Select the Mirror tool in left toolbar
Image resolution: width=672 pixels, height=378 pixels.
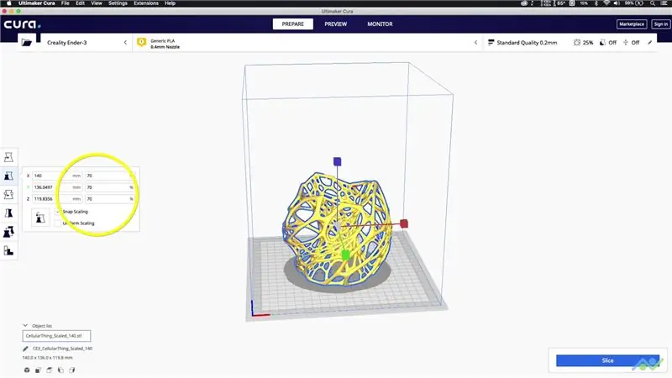point(8,213)
